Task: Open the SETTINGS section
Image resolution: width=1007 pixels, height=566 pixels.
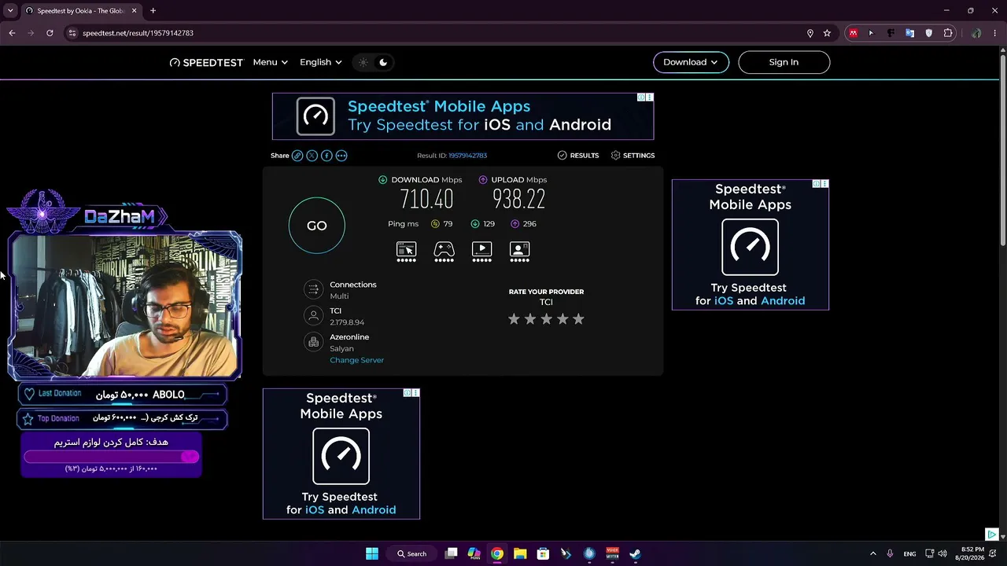Action: coord(633,156)
